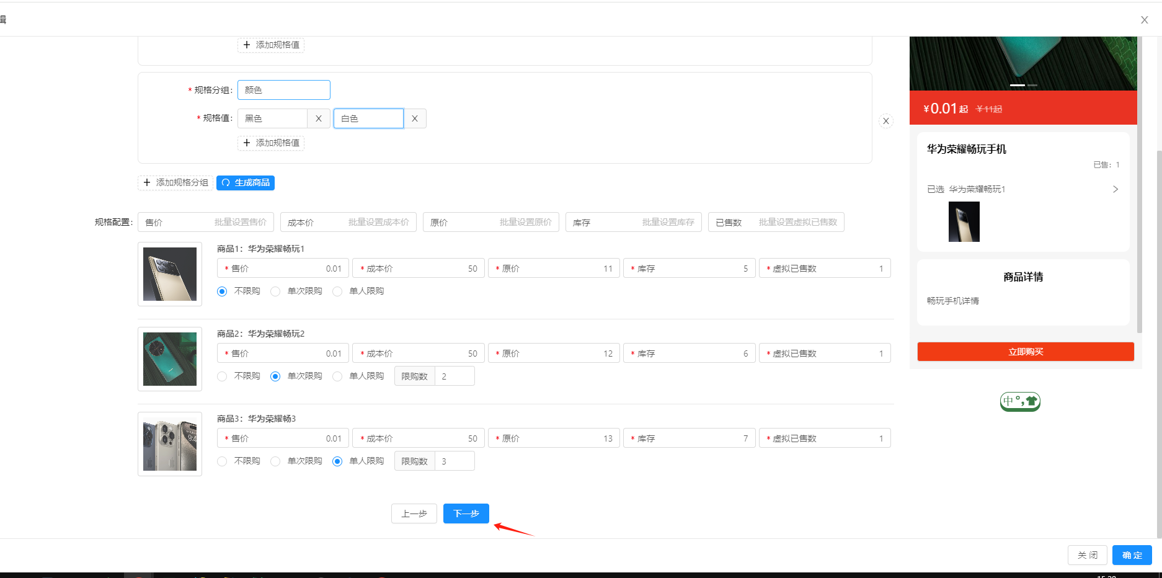Screen dimensions: 1162x578
Task: Click the 添加规格值 button under the 白色 spec value
Action: [x=271, y=143]
